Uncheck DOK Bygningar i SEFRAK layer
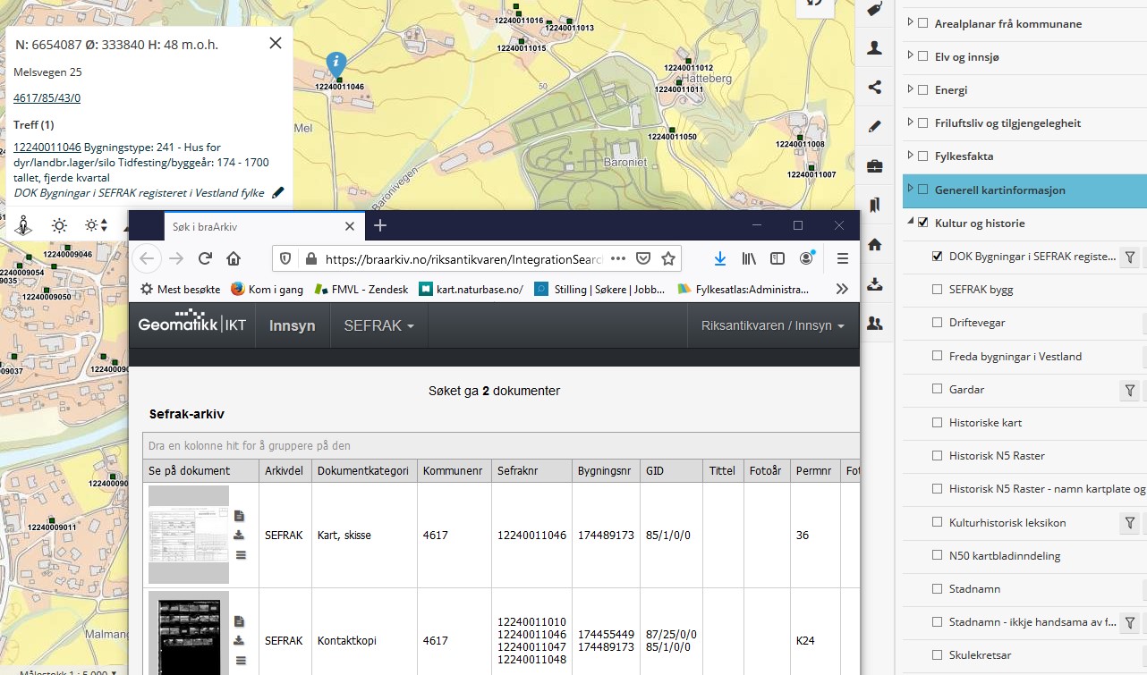 (937, 257)
